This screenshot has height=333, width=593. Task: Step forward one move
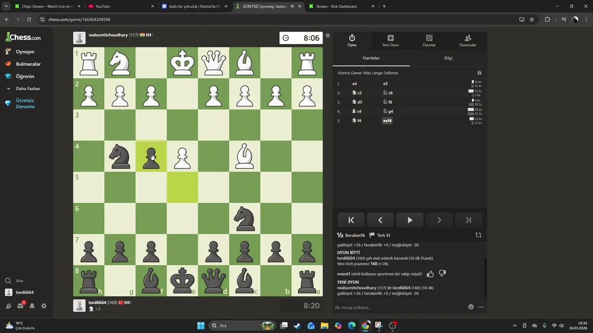pos(439,220)
